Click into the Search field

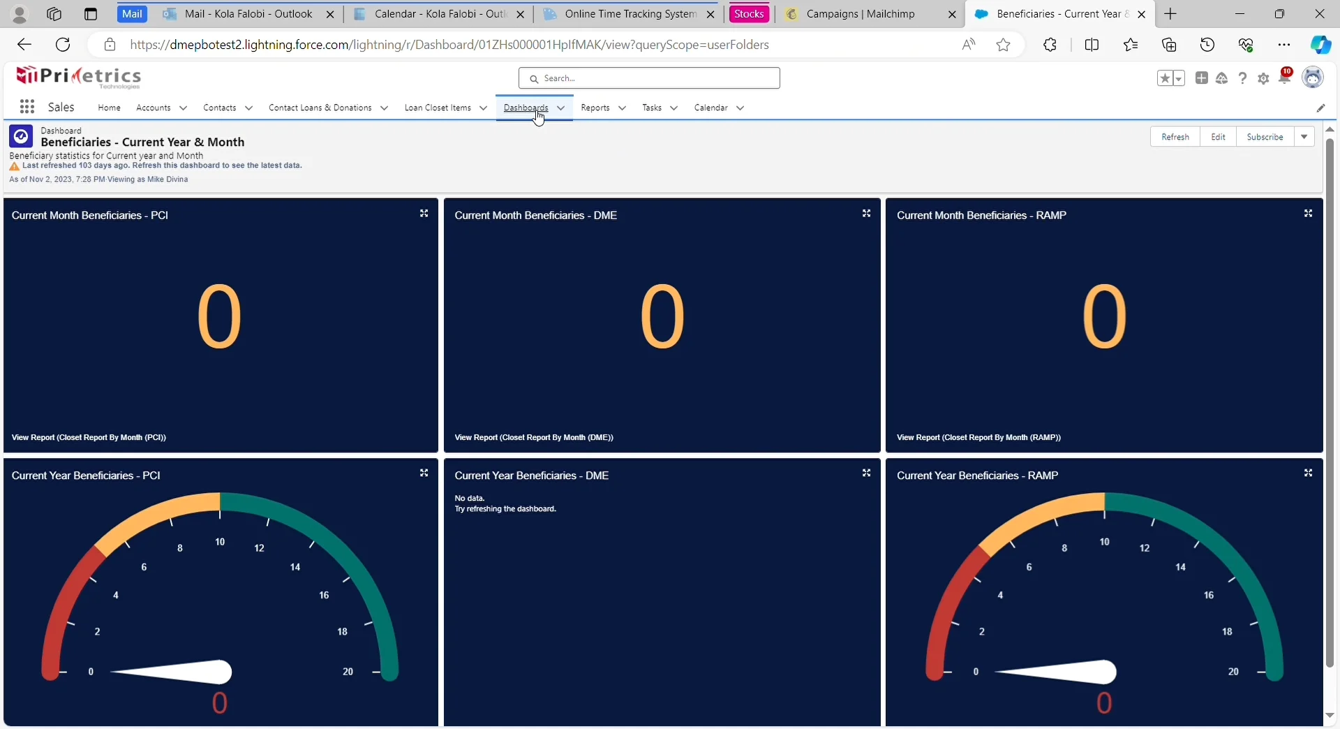(x=648, y=78)
